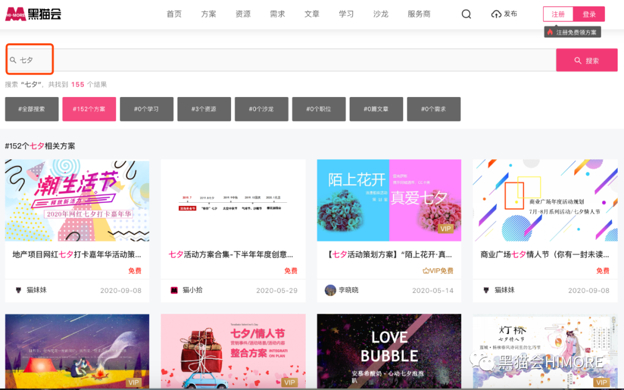
Task: Click the 登录 button
Action: pyautogui.click(x=589, y=14)
